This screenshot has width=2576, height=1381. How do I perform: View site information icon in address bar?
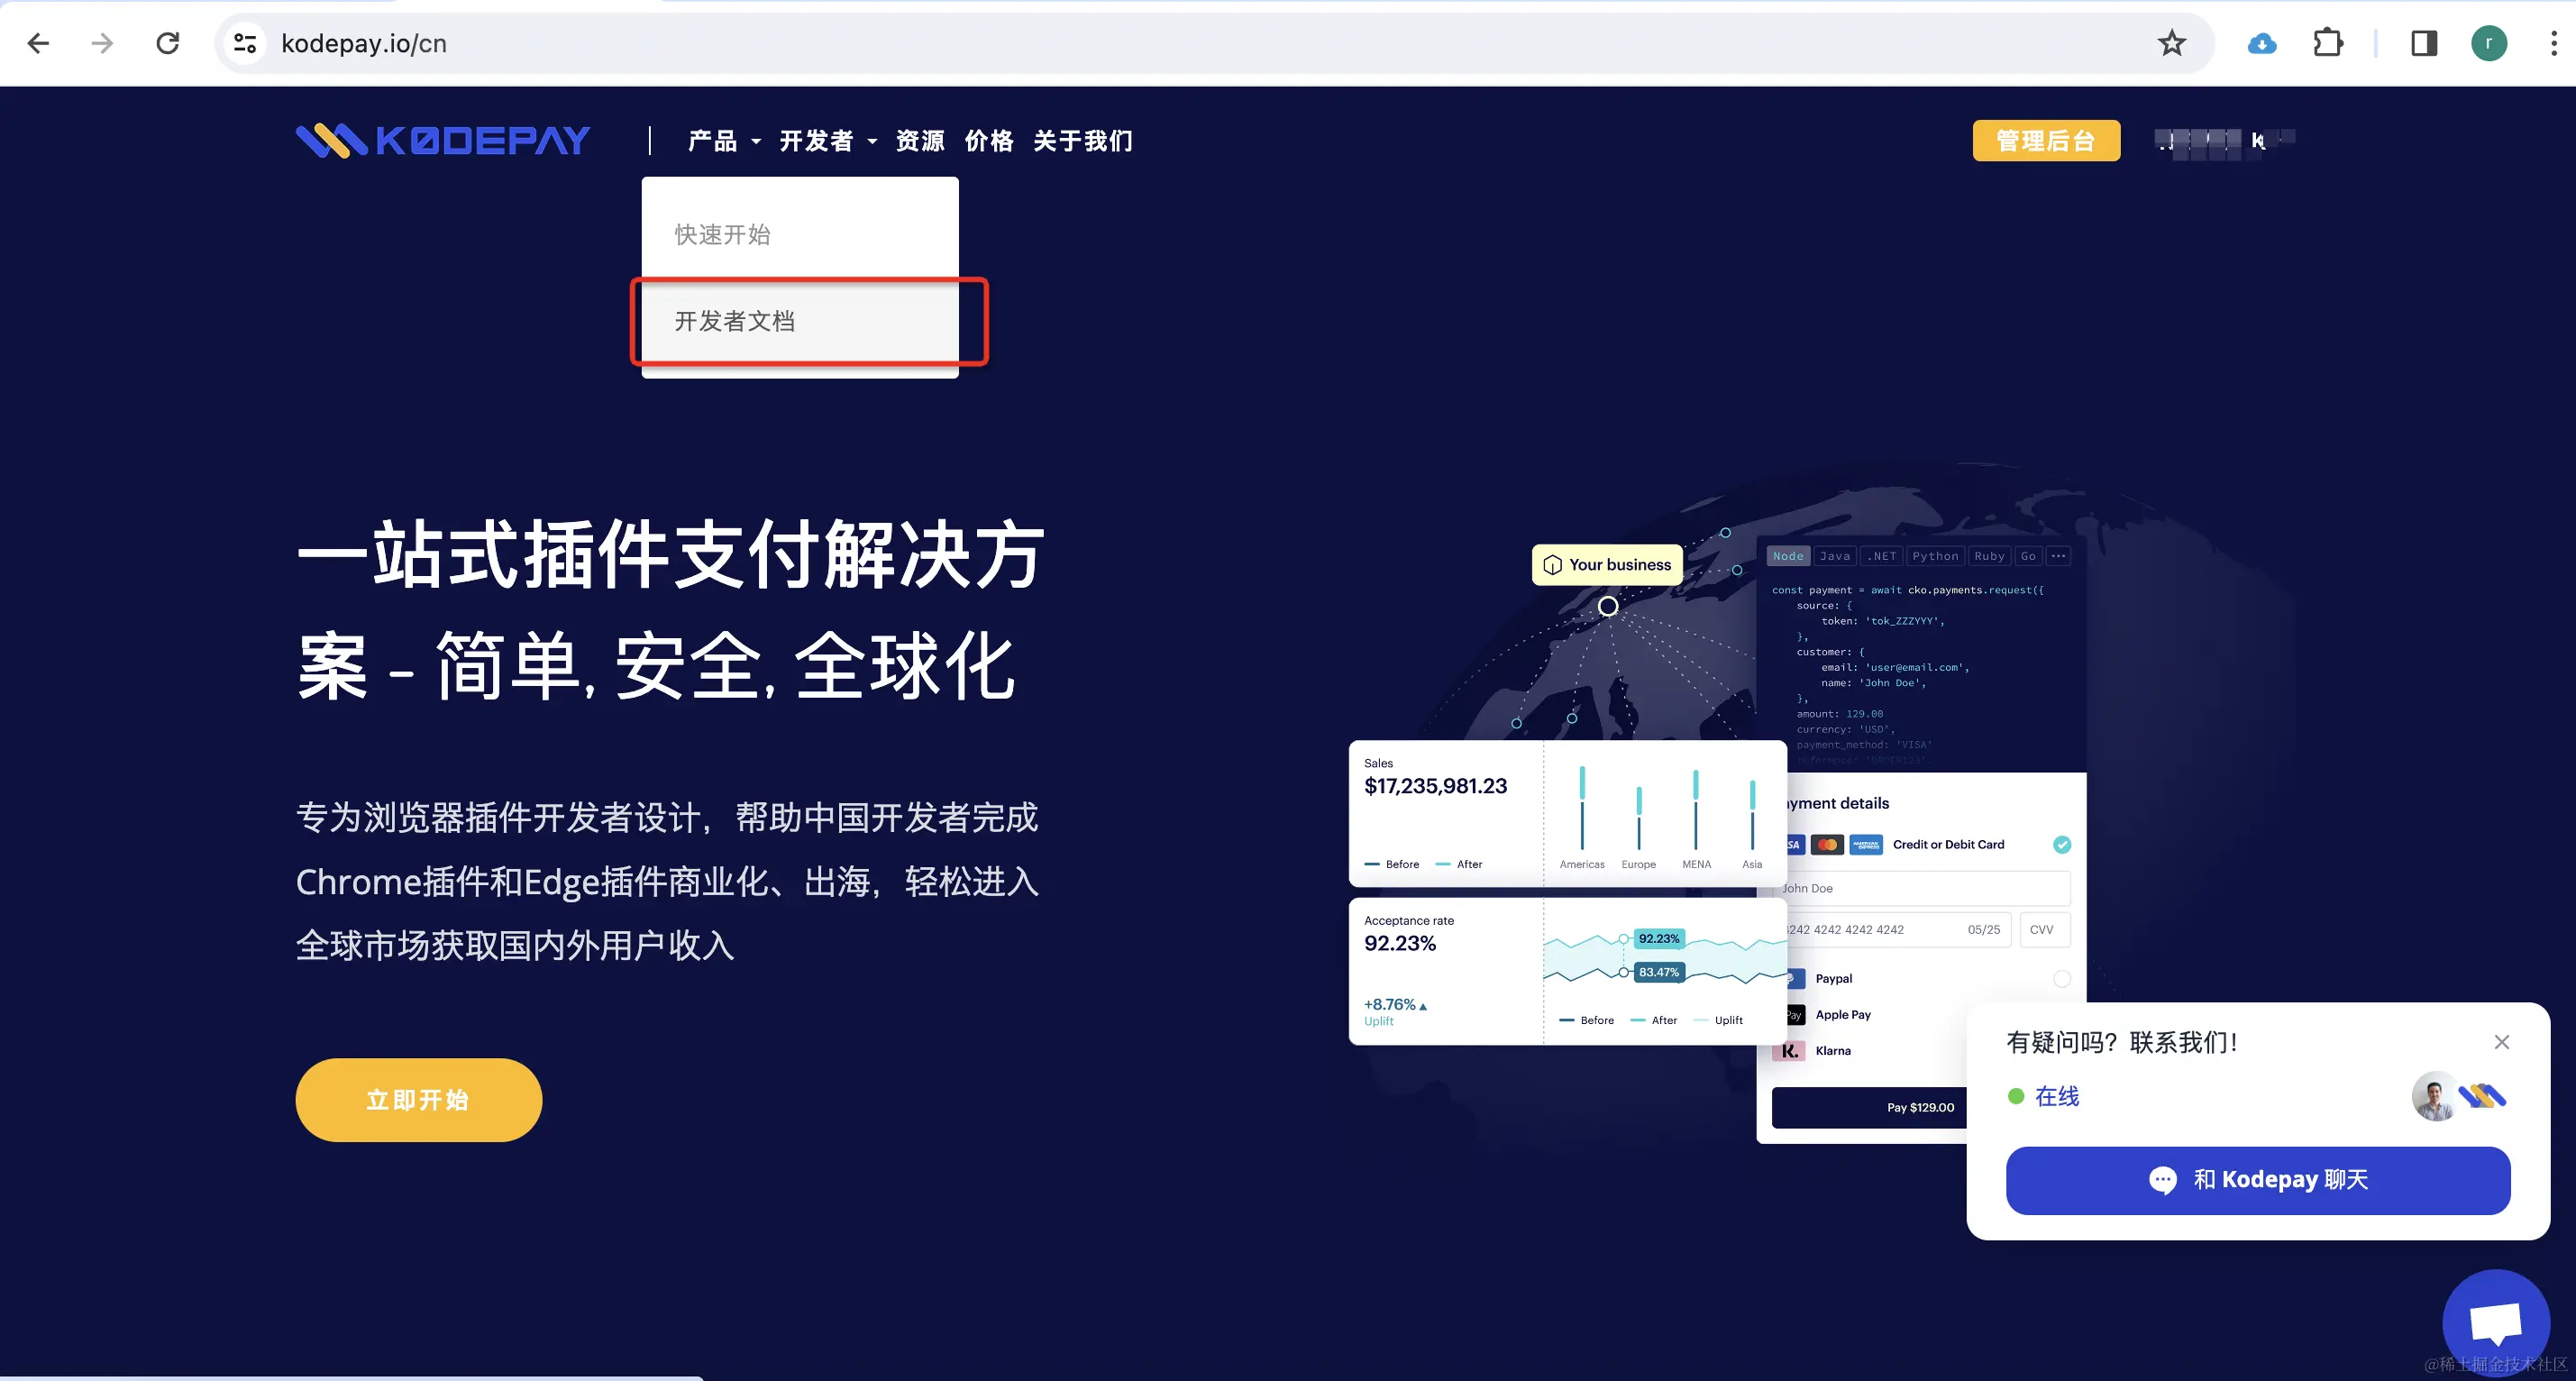click(245, 43)
